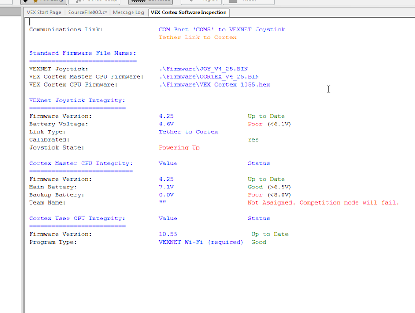The width and height of the screenshot is (415, 313).
Task: Click the 'Tether to Cortex' link type value
Action: click(x=189, y=132)
